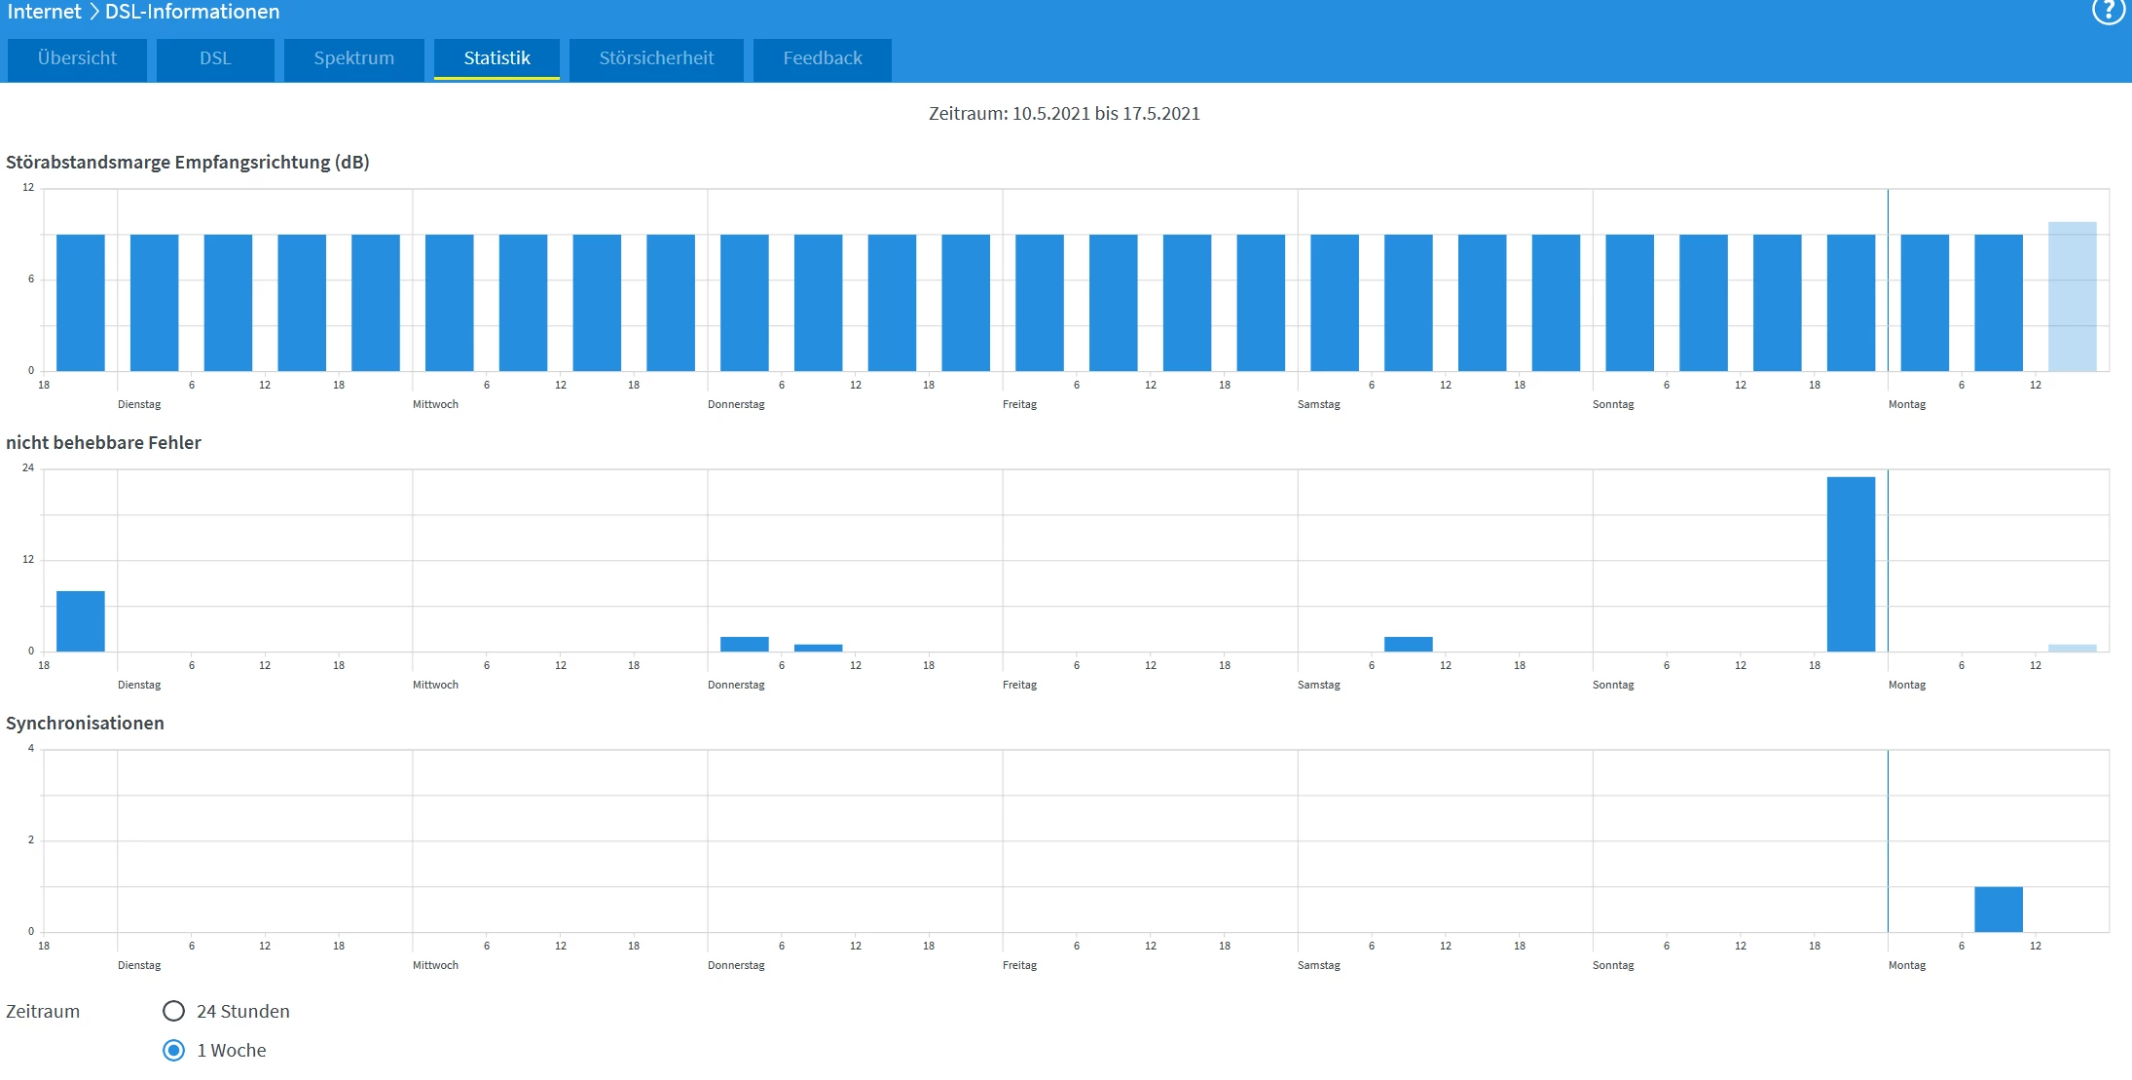Click the first error bar before Dienstag
This screenshot has height=1080, width=2132.
[x=81, y=621]
